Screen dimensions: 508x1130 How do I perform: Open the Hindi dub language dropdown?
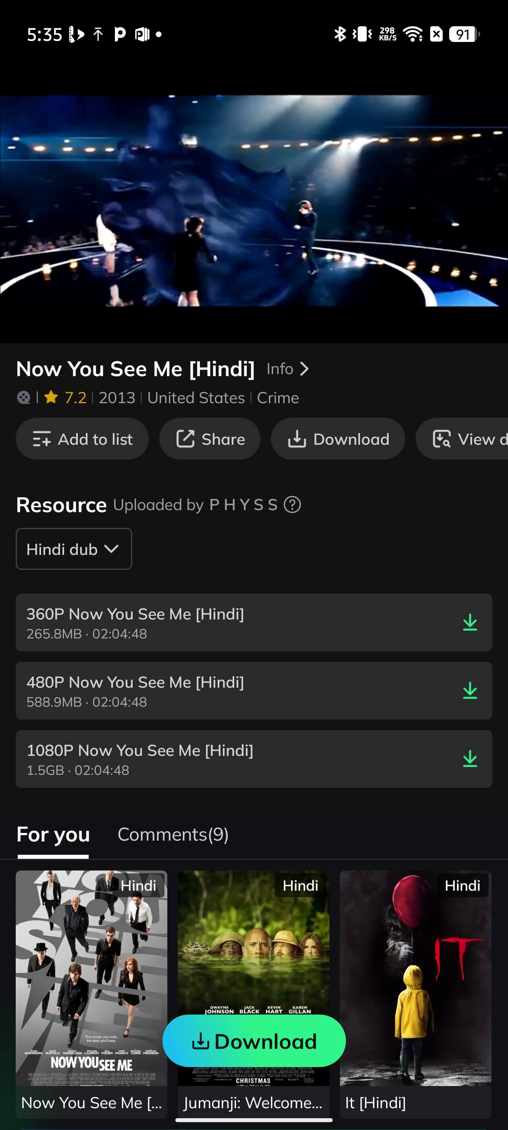click(74, 549)
